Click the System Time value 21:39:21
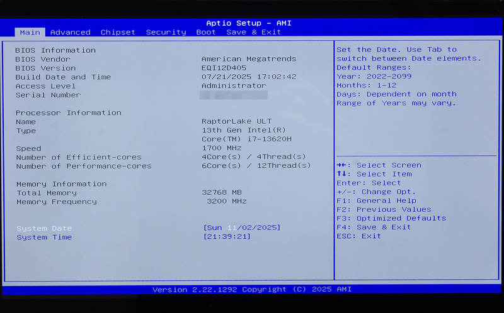The width and height of the screenshot is (504, 313). tap(227, 237)
